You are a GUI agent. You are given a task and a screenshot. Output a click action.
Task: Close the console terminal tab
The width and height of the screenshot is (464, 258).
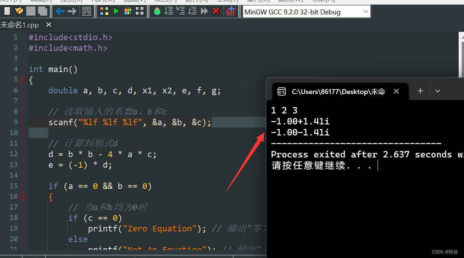396,91
